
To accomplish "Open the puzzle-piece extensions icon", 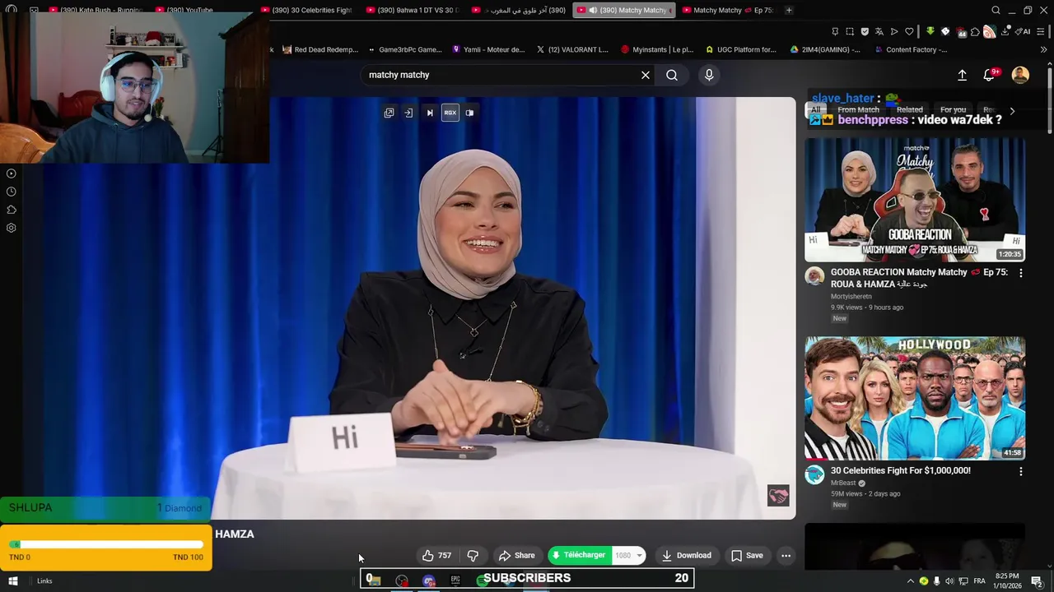I will [975, 31].
